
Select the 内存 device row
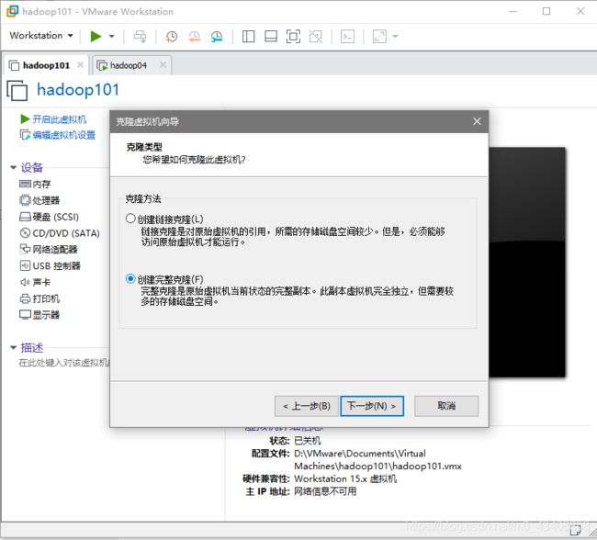click(35, 185)
